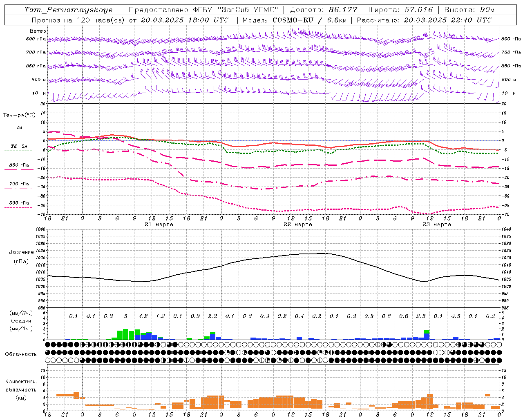Click the "22 марта" date label
523x418 pixels.
tap(298, 225)
